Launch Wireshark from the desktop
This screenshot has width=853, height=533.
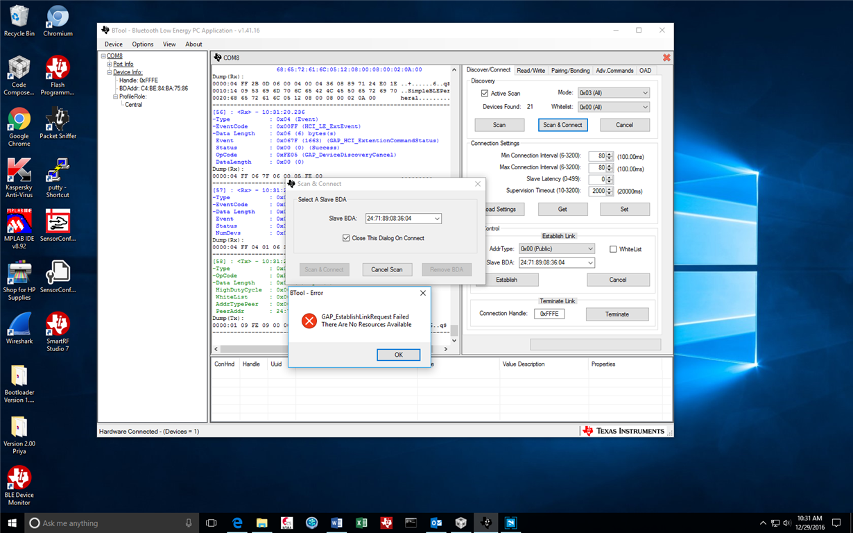tap(19, 325)
